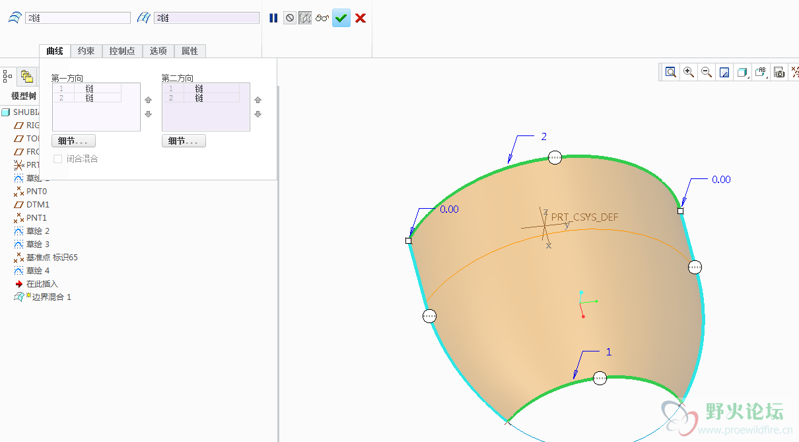Viewport: 799px width, 442px height.
Task: Open the folder browser tab icon
Action: point(26,77)
